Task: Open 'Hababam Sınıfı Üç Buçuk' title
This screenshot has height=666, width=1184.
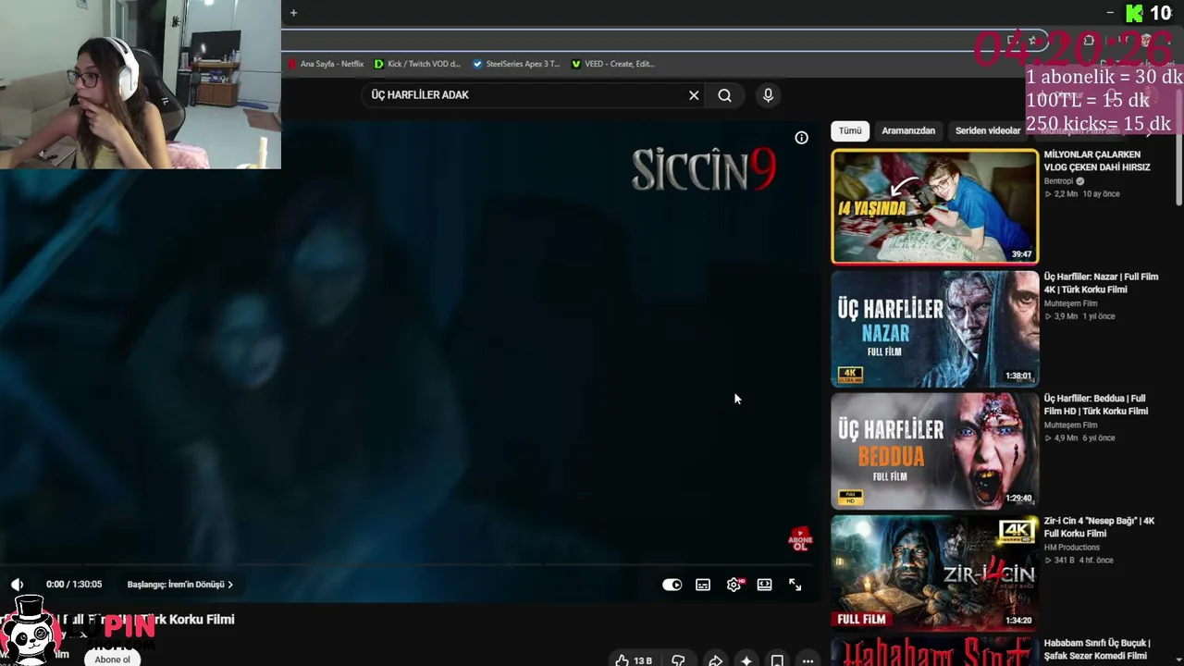Action: tap(1097, 649)
